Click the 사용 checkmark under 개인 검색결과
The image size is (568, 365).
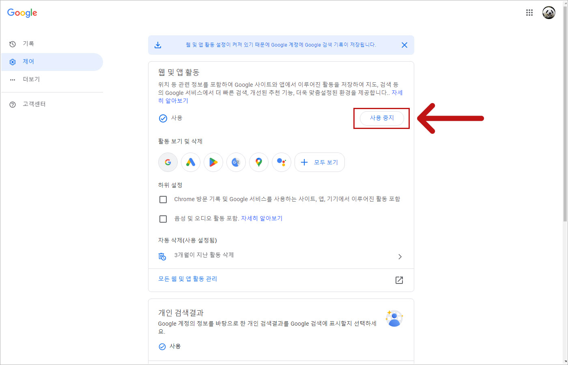click(x=162, y=347)
